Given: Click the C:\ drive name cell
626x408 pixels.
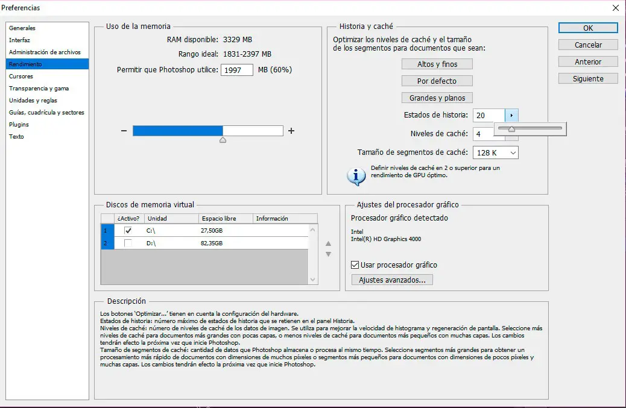Looking at the screenshot, I should pos(151,231).
